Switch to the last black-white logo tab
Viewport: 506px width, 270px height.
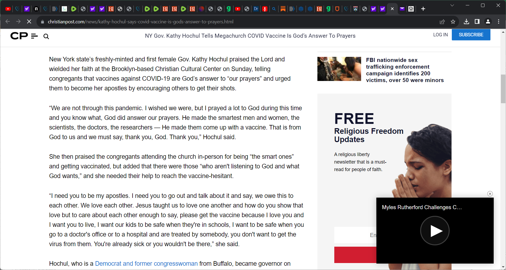point(411,9)
